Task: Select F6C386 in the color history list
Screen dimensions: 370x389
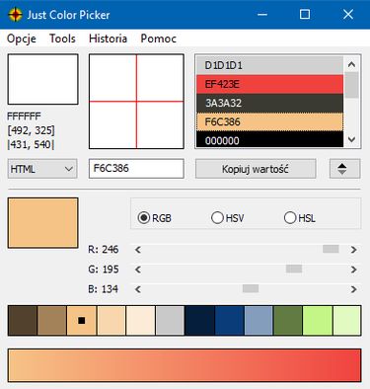Action: [x=269, y=122]
